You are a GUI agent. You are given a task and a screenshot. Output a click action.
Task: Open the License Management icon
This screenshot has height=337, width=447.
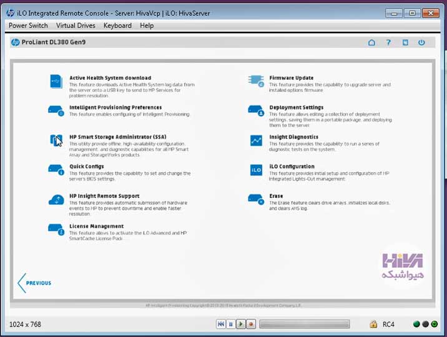point(56,230)
